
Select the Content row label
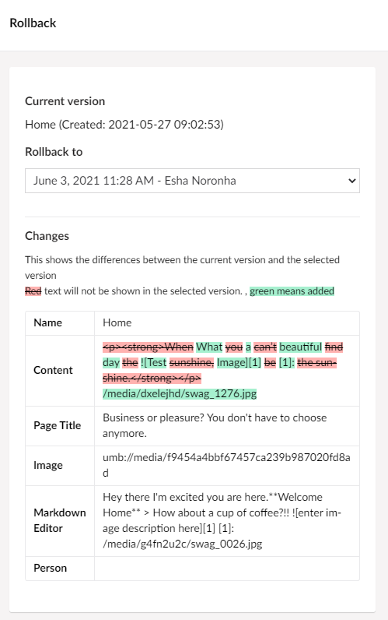tap(53, 370)
